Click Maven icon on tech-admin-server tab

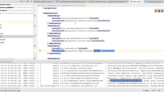click(x=35, y=2)
